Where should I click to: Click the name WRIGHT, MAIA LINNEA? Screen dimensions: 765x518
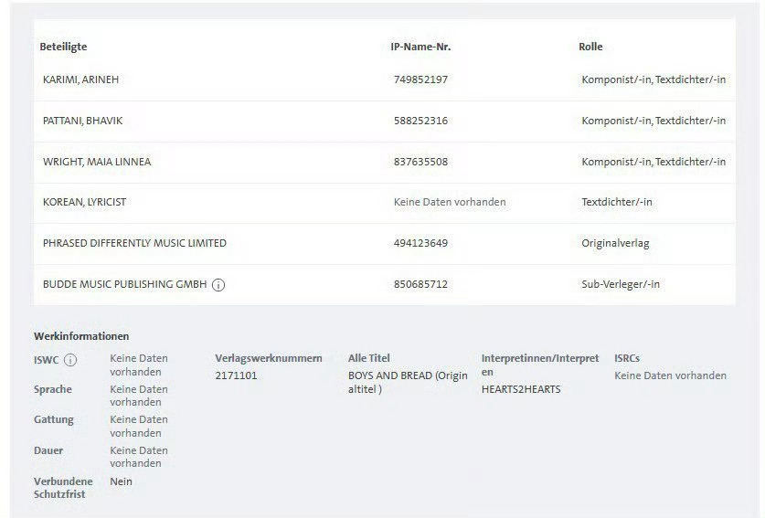[97, 162]
